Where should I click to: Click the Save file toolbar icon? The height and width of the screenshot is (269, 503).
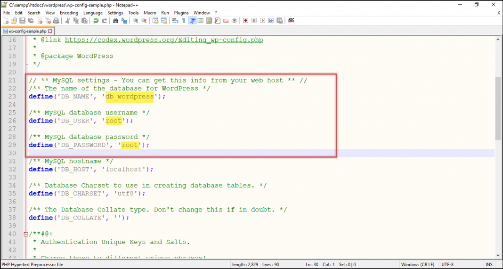[22, 21]
